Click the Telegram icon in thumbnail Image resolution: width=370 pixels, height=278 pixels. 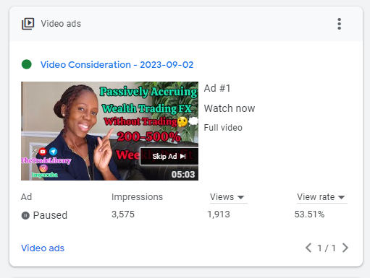coord(54,152)
